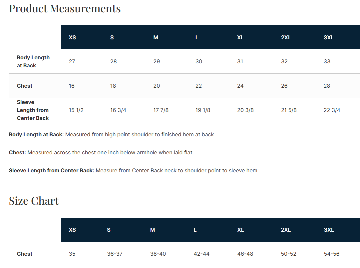Click the Size Chart heading

[34, 201]
